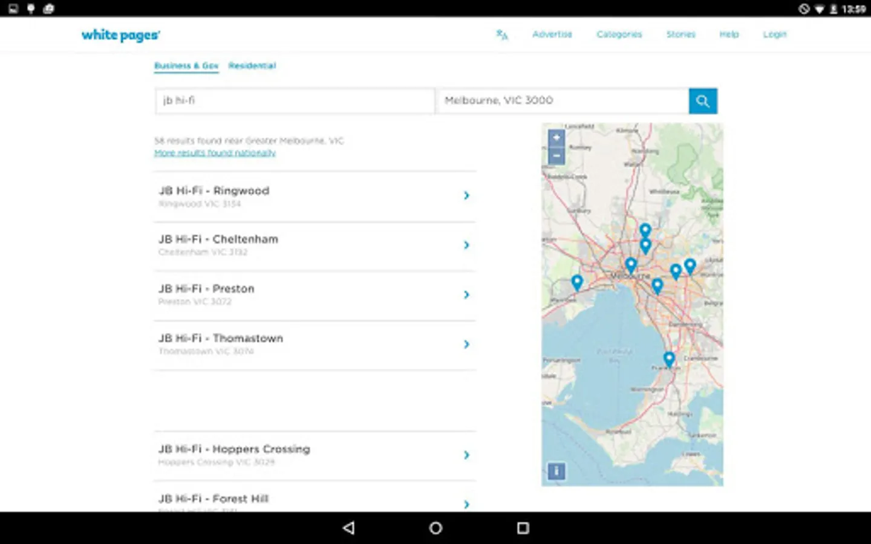Screen dimensions: 871x544
Task: Open the Advertise menu item
Action: click(552, 34)
